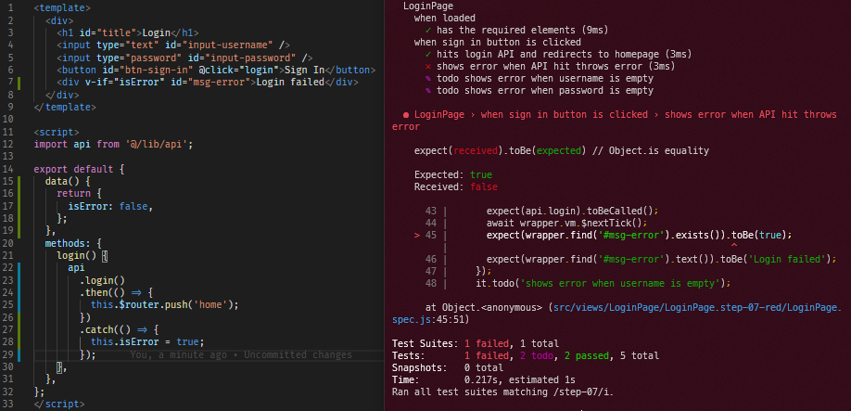851x411 pixels.
Task: Click the opening "<script>" tag on line 11
Action: 57,132
